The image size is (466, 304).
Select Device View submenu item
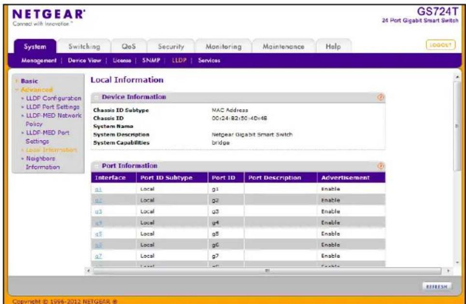pos(85,60)
